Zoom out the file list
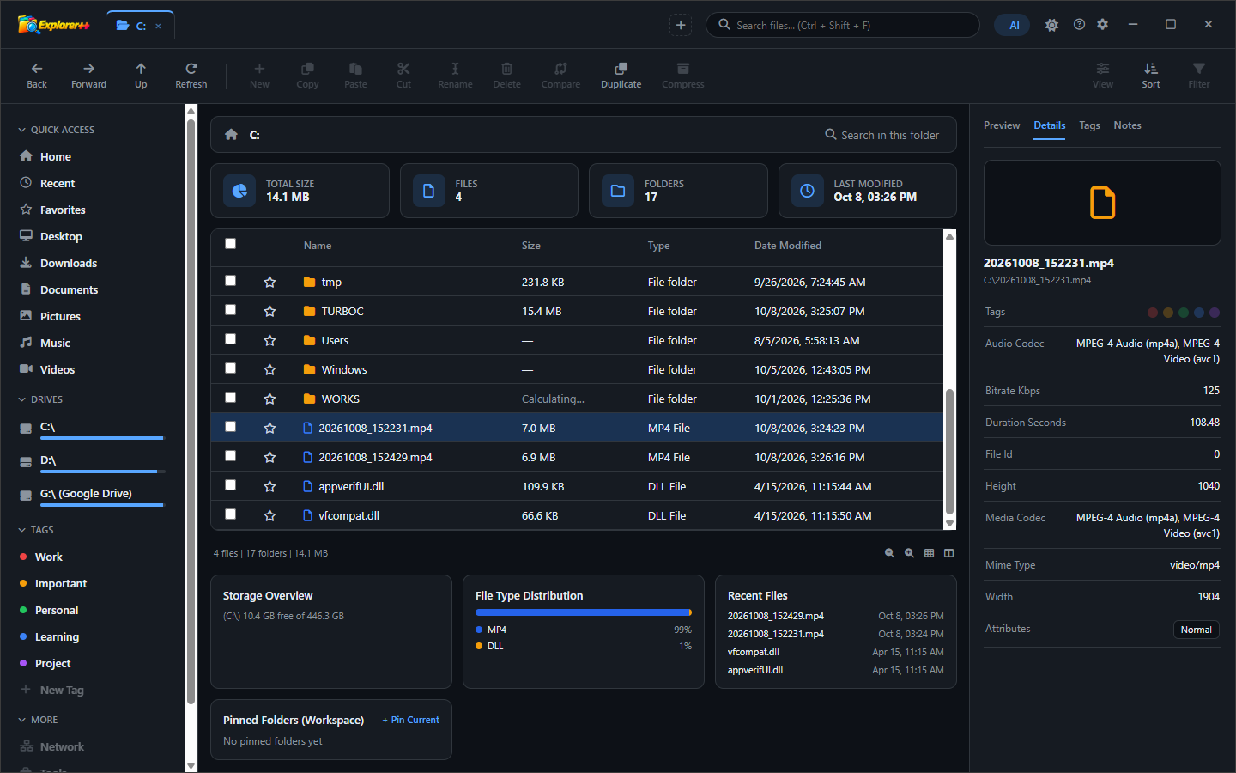The image size is (1236, 773). coord(889,553)
